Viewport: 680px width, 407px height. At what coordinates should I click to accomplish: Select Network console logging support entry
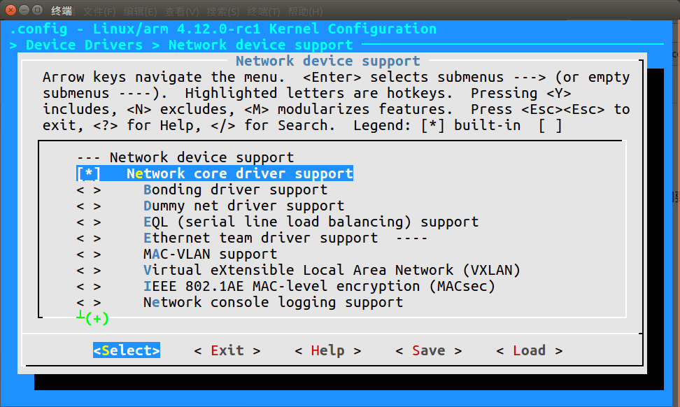(273, 303)
